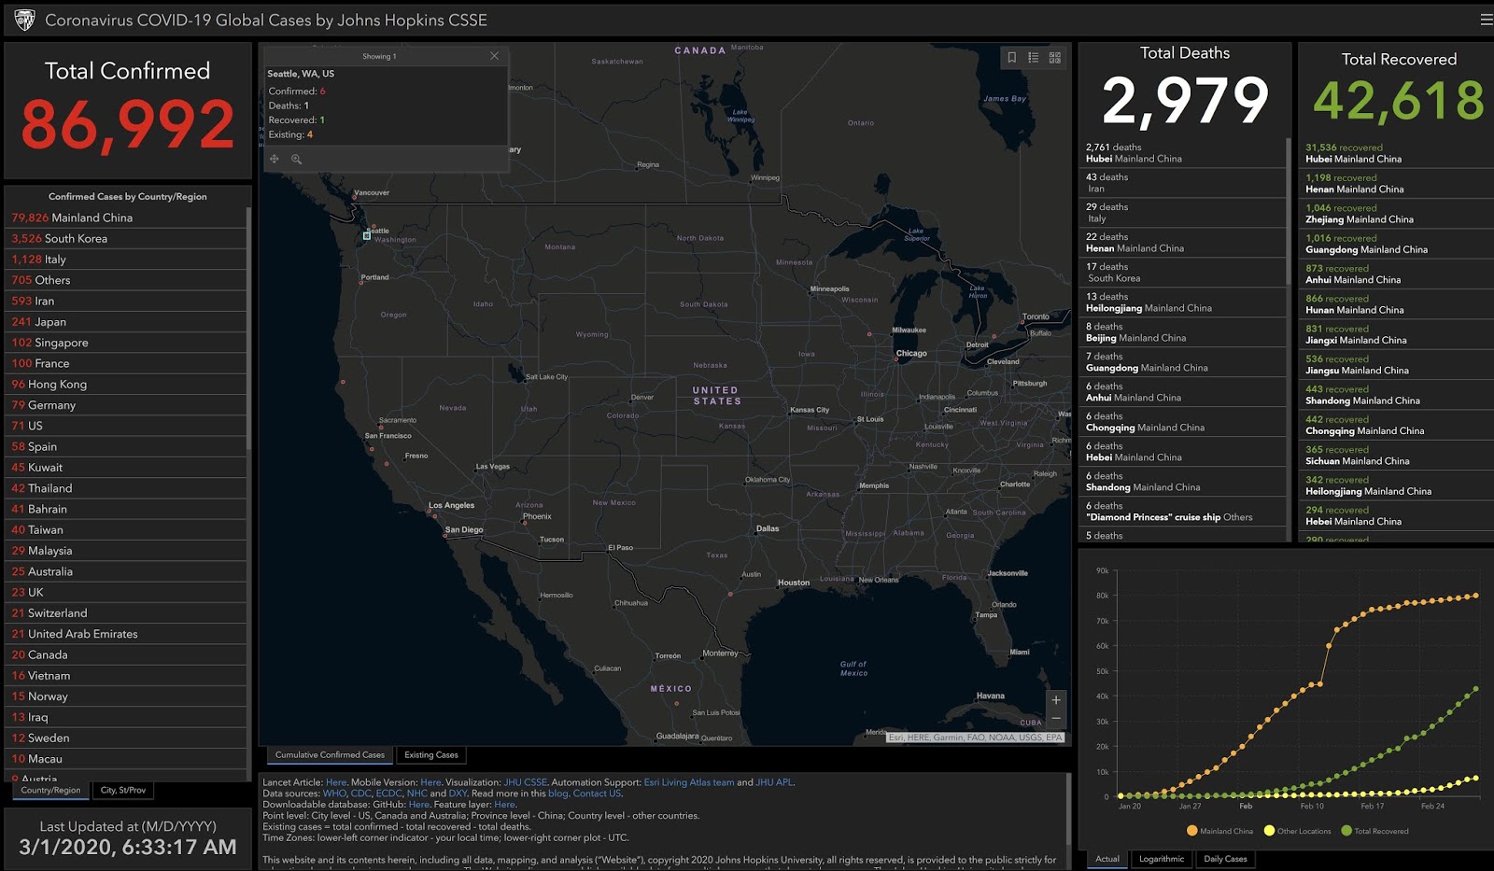Open the Feature layer "Here" link
The width and height of the screenshot is (1494, 871).
[x=504, y=805]
